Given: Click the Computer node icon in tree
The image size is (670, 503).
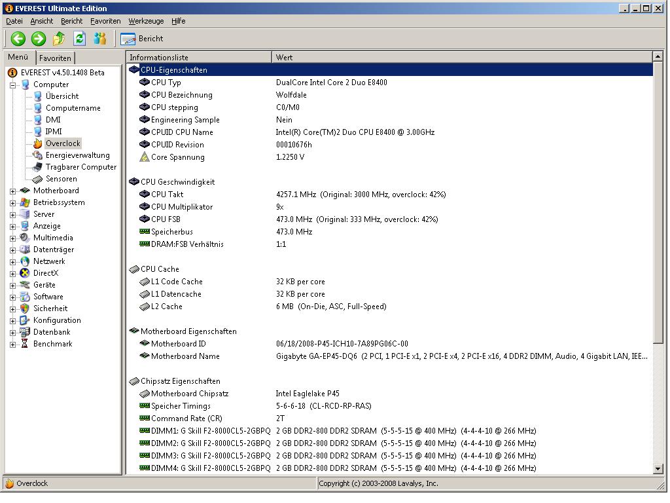Looking at the screenshot, I should click(26, 84).
